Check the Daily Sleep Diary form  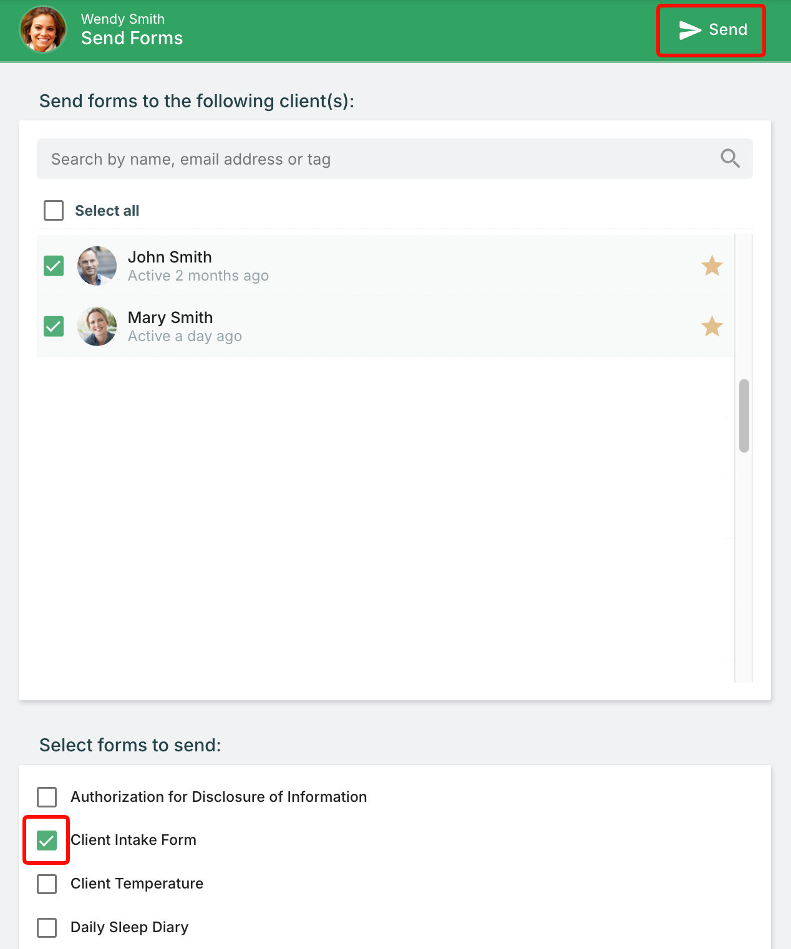point(47,928)
